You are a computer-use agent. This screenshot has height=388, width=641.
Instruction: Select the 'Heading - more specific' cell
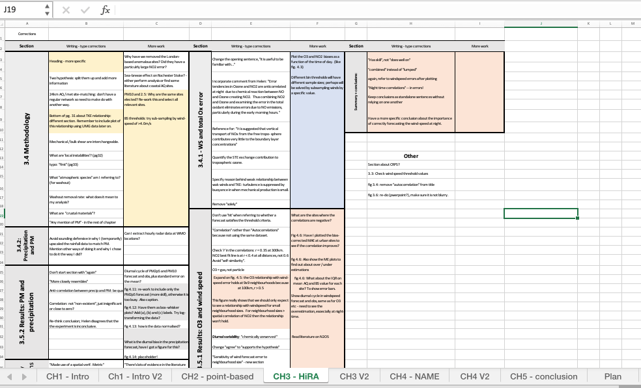pos(85,62)
